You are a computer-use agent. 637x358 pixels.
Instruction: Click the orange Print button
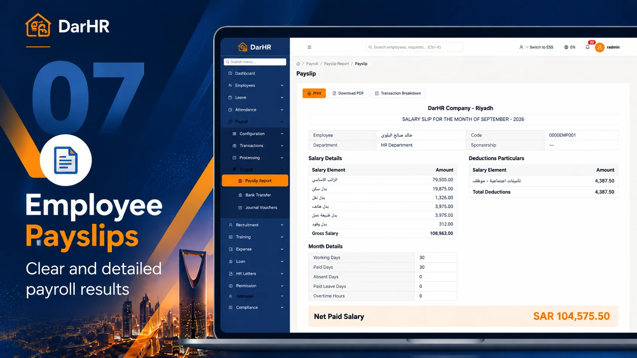click(x=314, y=93)
